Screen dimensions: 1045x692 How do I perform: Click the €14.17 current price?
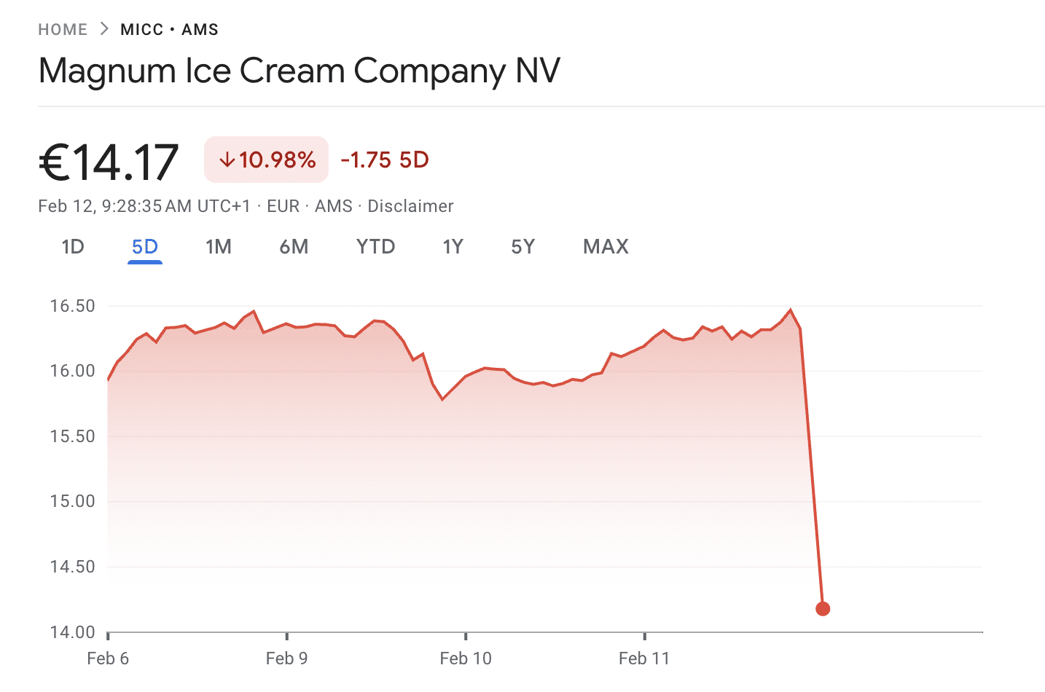[x=109, y=162]
